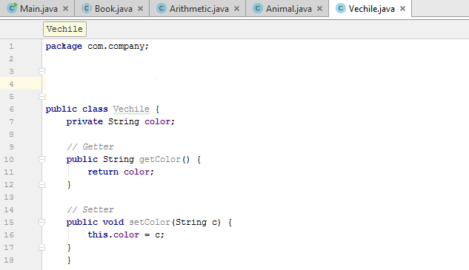Viewport: 469px width, 270px height.
Task: Click line number 18 in the gutter
Action: pos(9,260)
